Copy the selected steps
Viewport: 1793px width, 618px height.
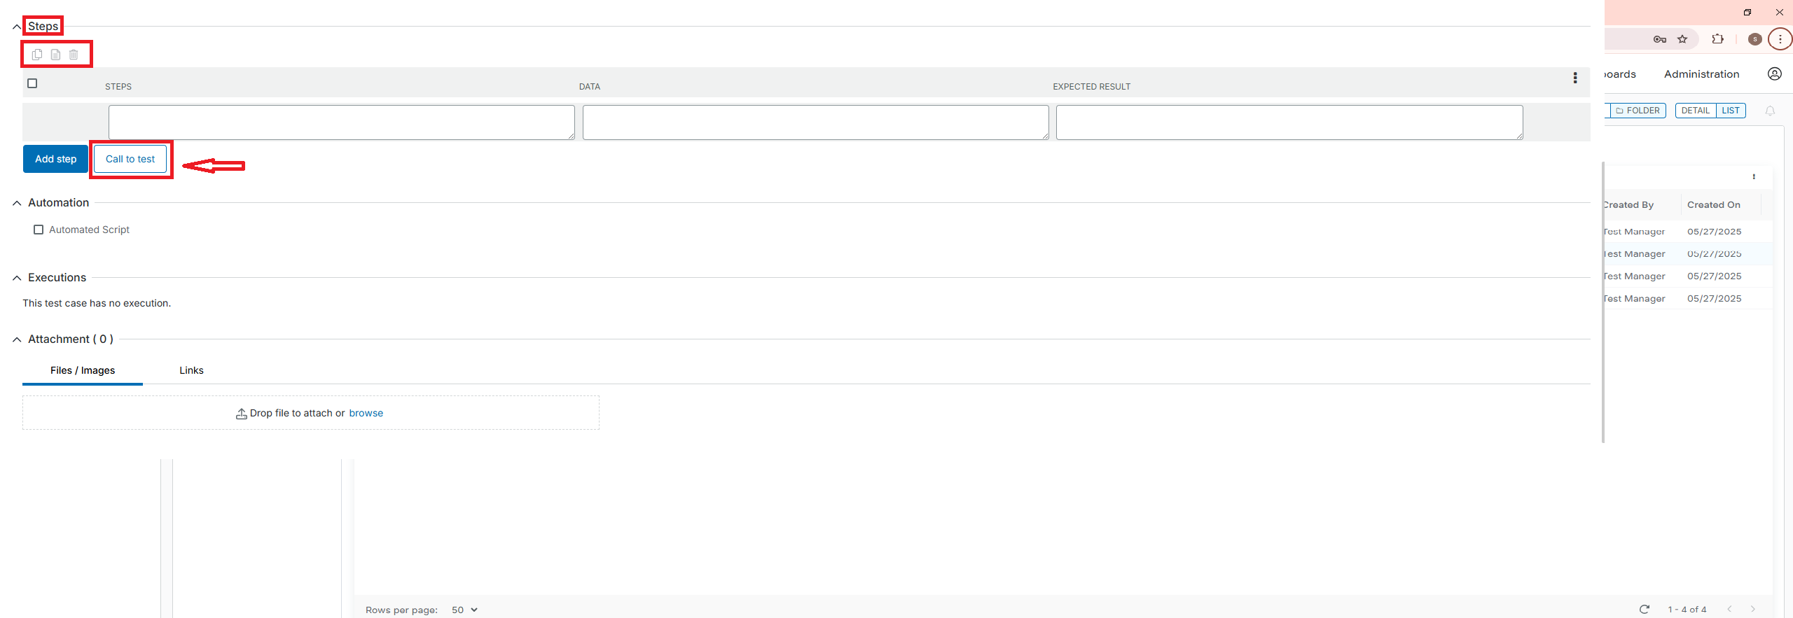click(x=36, y=54)
